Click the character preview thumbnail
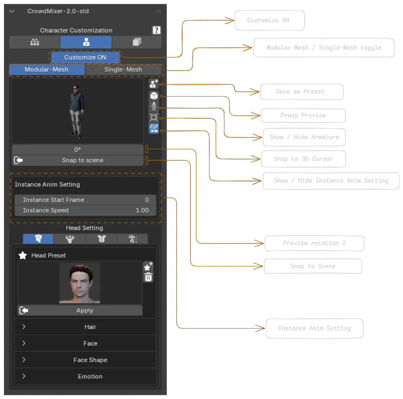 77,111
